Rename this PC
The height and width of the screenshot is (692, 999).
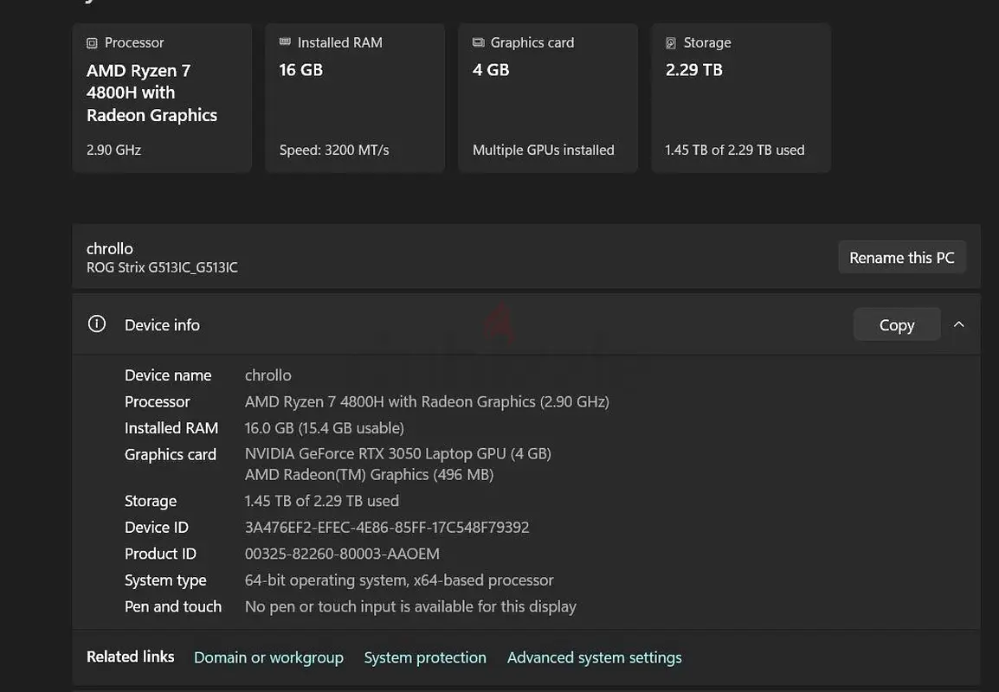(x=902, y=257)
